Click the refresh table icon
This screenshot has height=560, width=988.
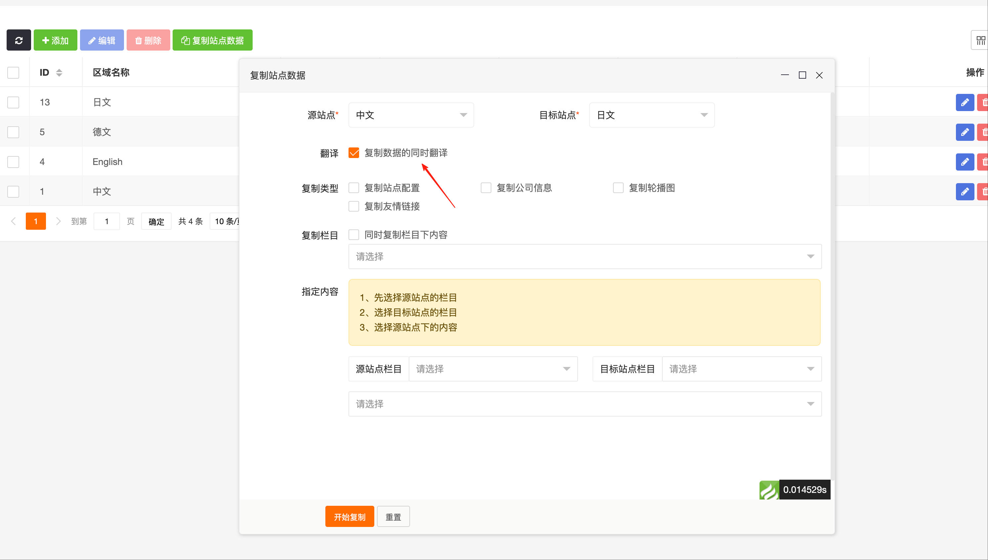(x=19, y=40)
